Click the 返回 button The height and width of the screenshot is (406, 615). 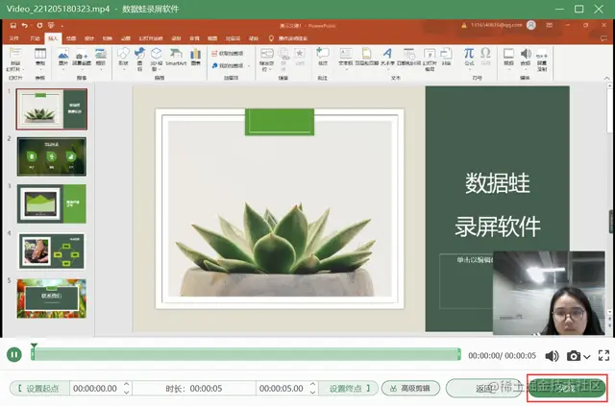coord(483,389)
